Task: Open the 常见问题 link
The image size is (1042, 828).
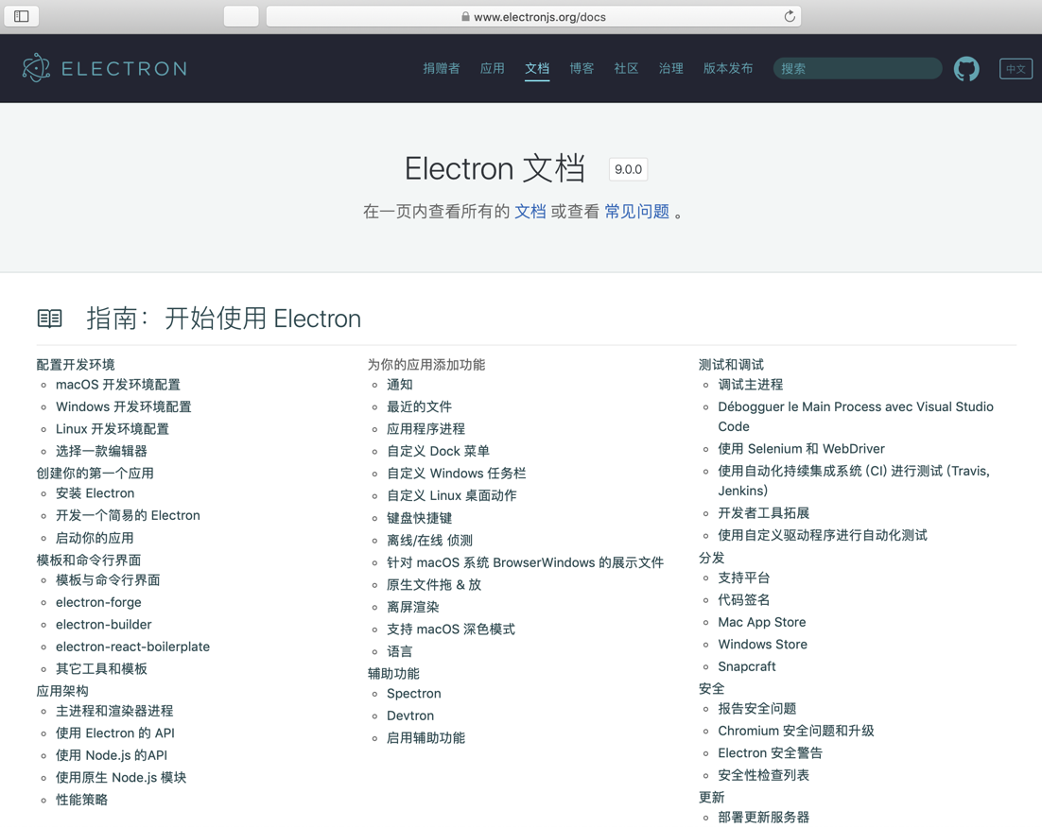Action: [x=636, y=212]
